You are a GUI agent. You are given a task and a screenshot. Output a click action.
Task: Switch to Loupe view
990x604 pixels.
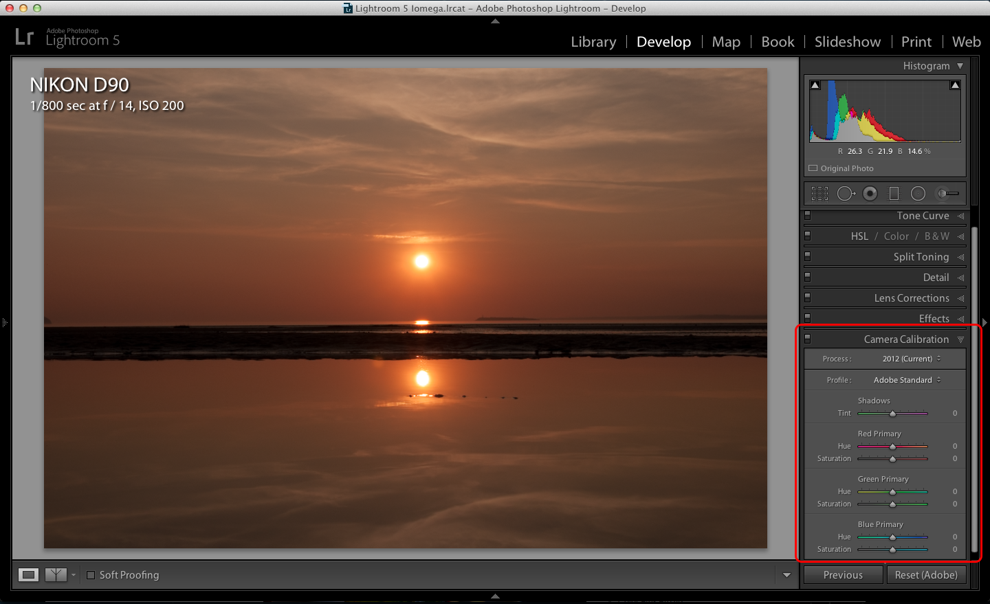(x=27, y=574)
